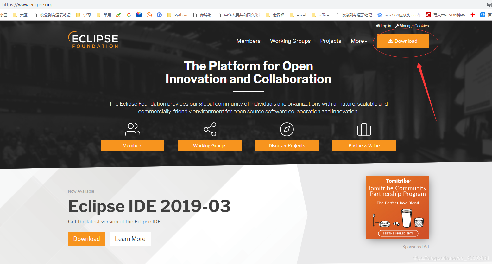
Task: Click the Manage Cookies link
Action: click(412, 26)
